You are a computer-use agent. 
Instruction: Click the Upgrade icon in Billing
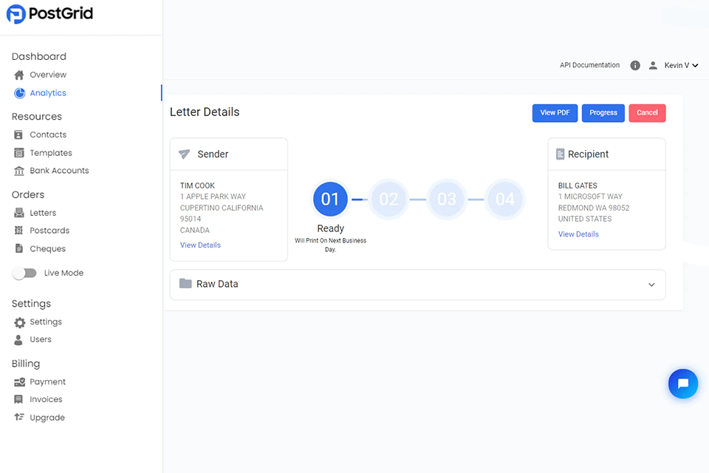[x=19, y=418]
